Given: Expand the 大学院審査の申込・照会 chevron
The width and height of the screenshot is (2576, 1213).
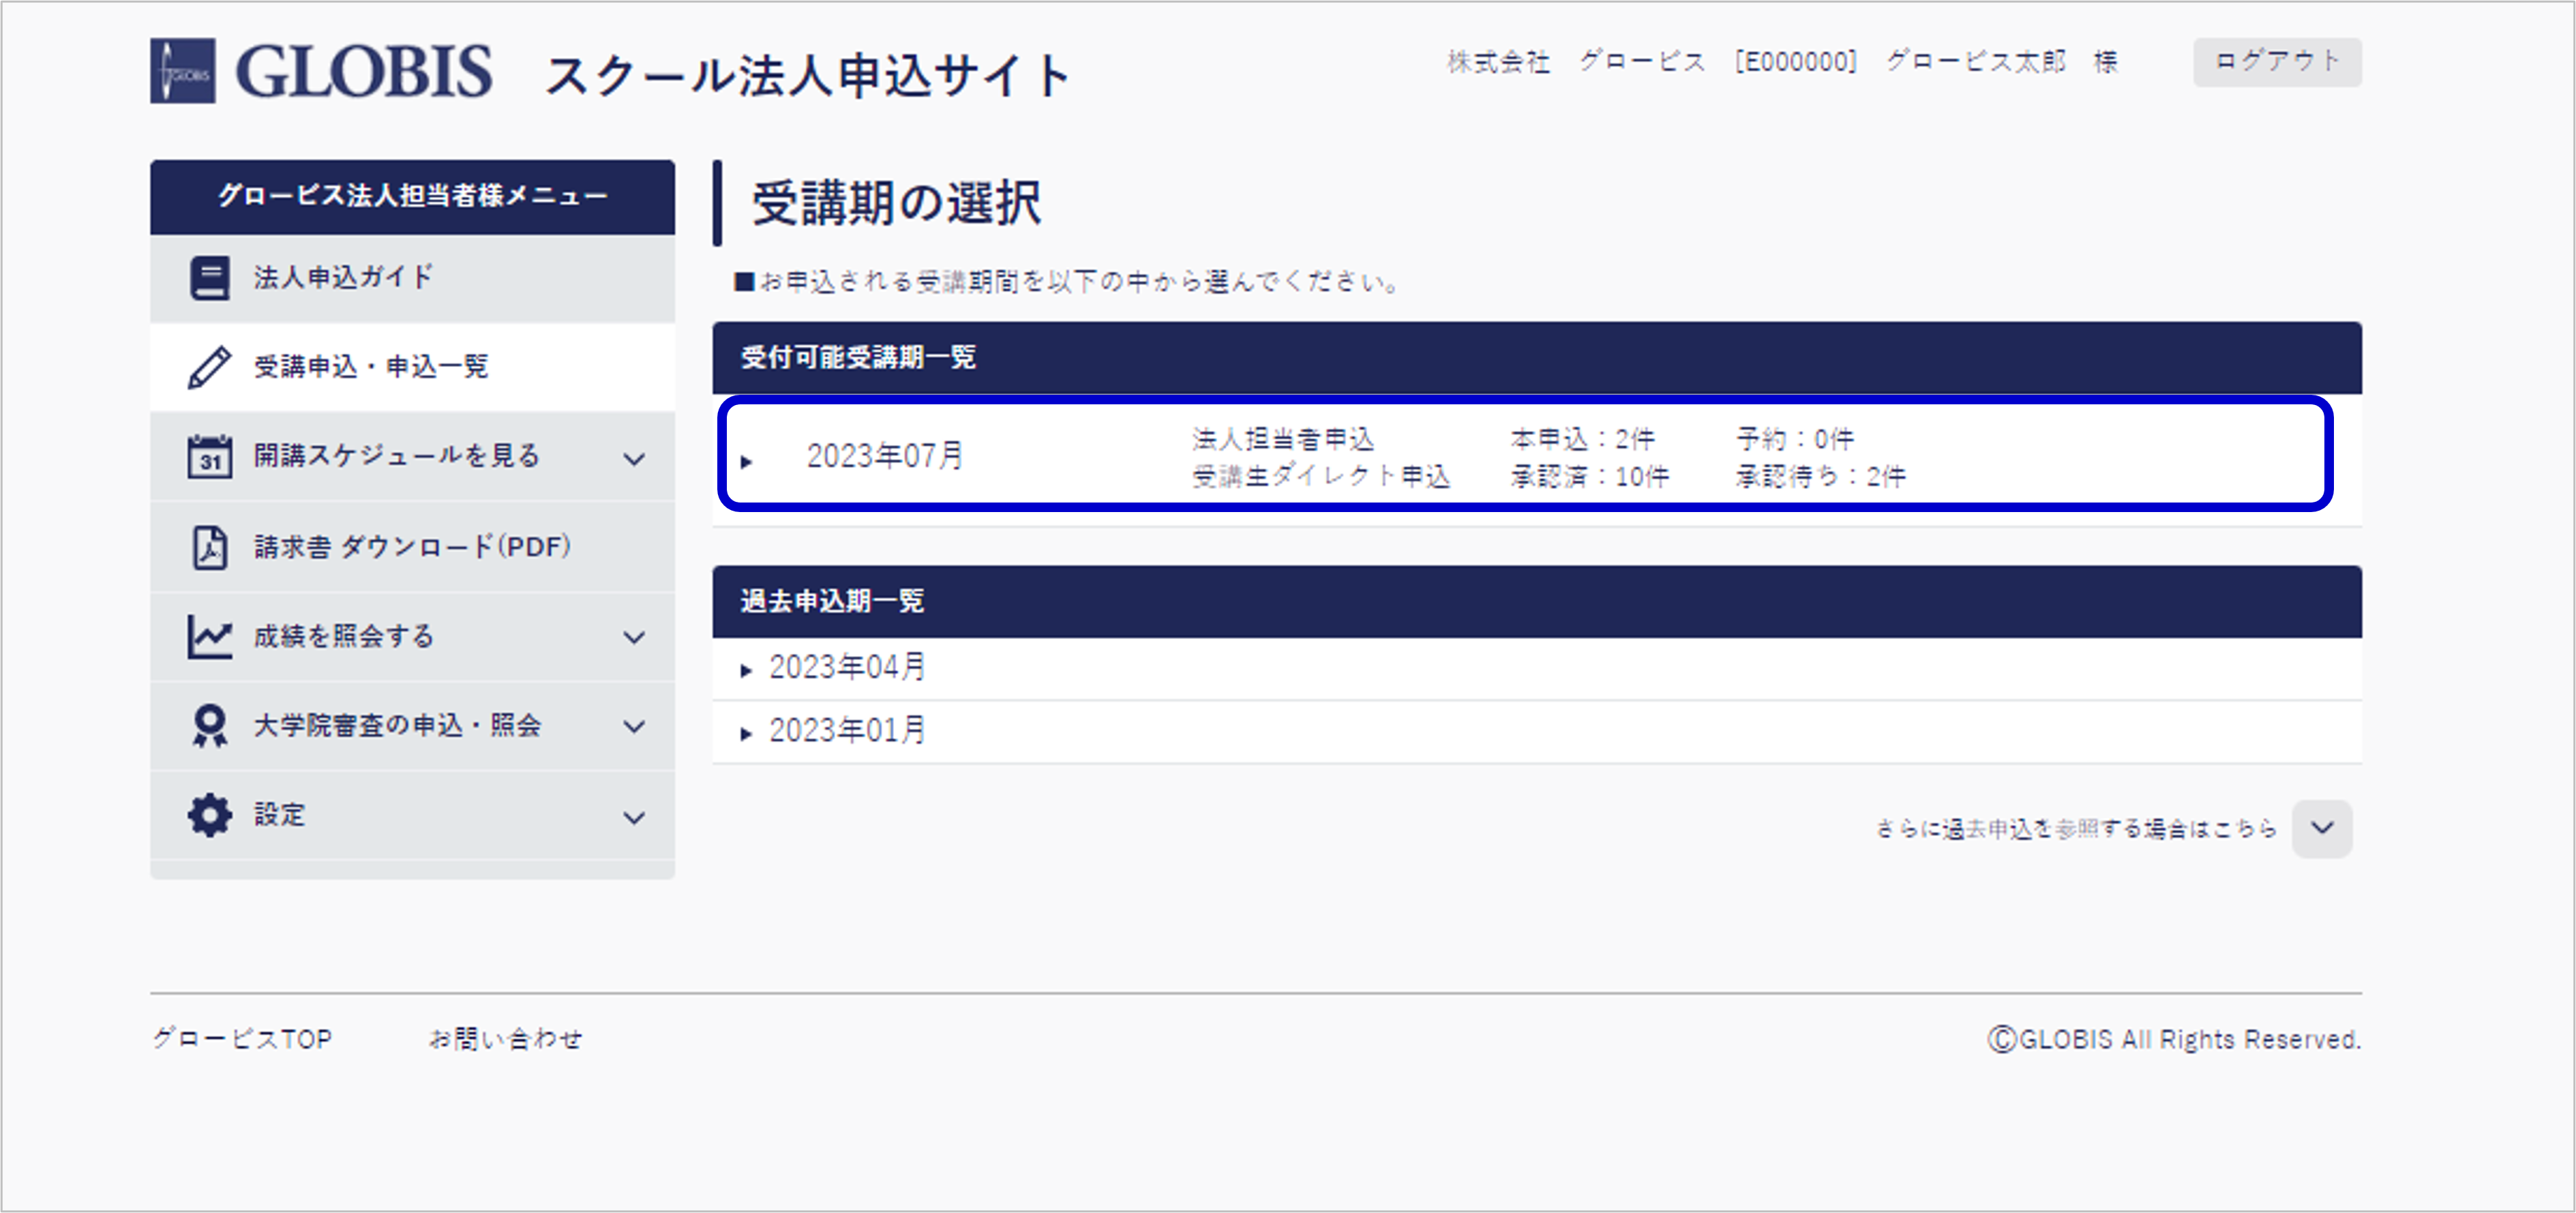Looking at the screenshot, I should pos(634,727).
